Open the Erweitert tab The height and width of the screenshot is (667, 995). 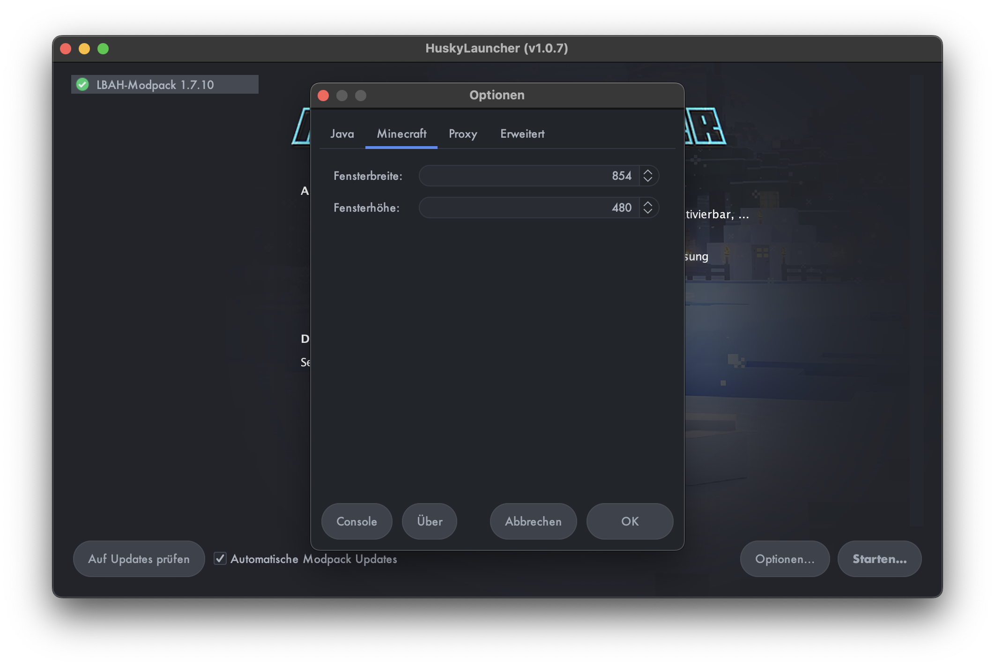click(522, 134)
